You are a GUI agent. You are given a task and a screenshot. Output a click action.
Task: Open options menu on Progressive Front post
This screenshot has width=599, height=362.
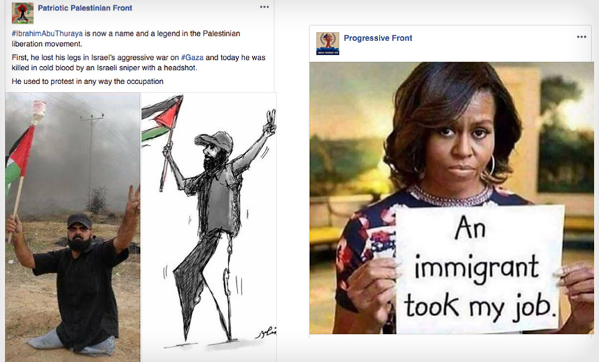coord(582,37)
